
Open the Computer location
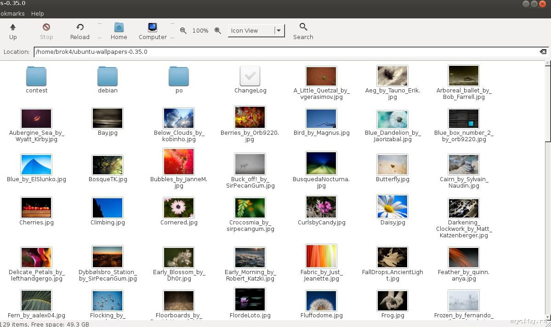153,31
